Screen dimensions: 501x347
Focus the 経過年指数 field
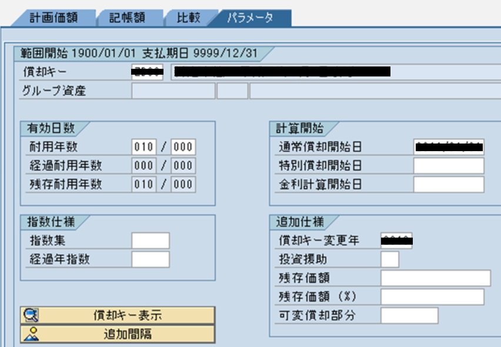click(151, 259)
